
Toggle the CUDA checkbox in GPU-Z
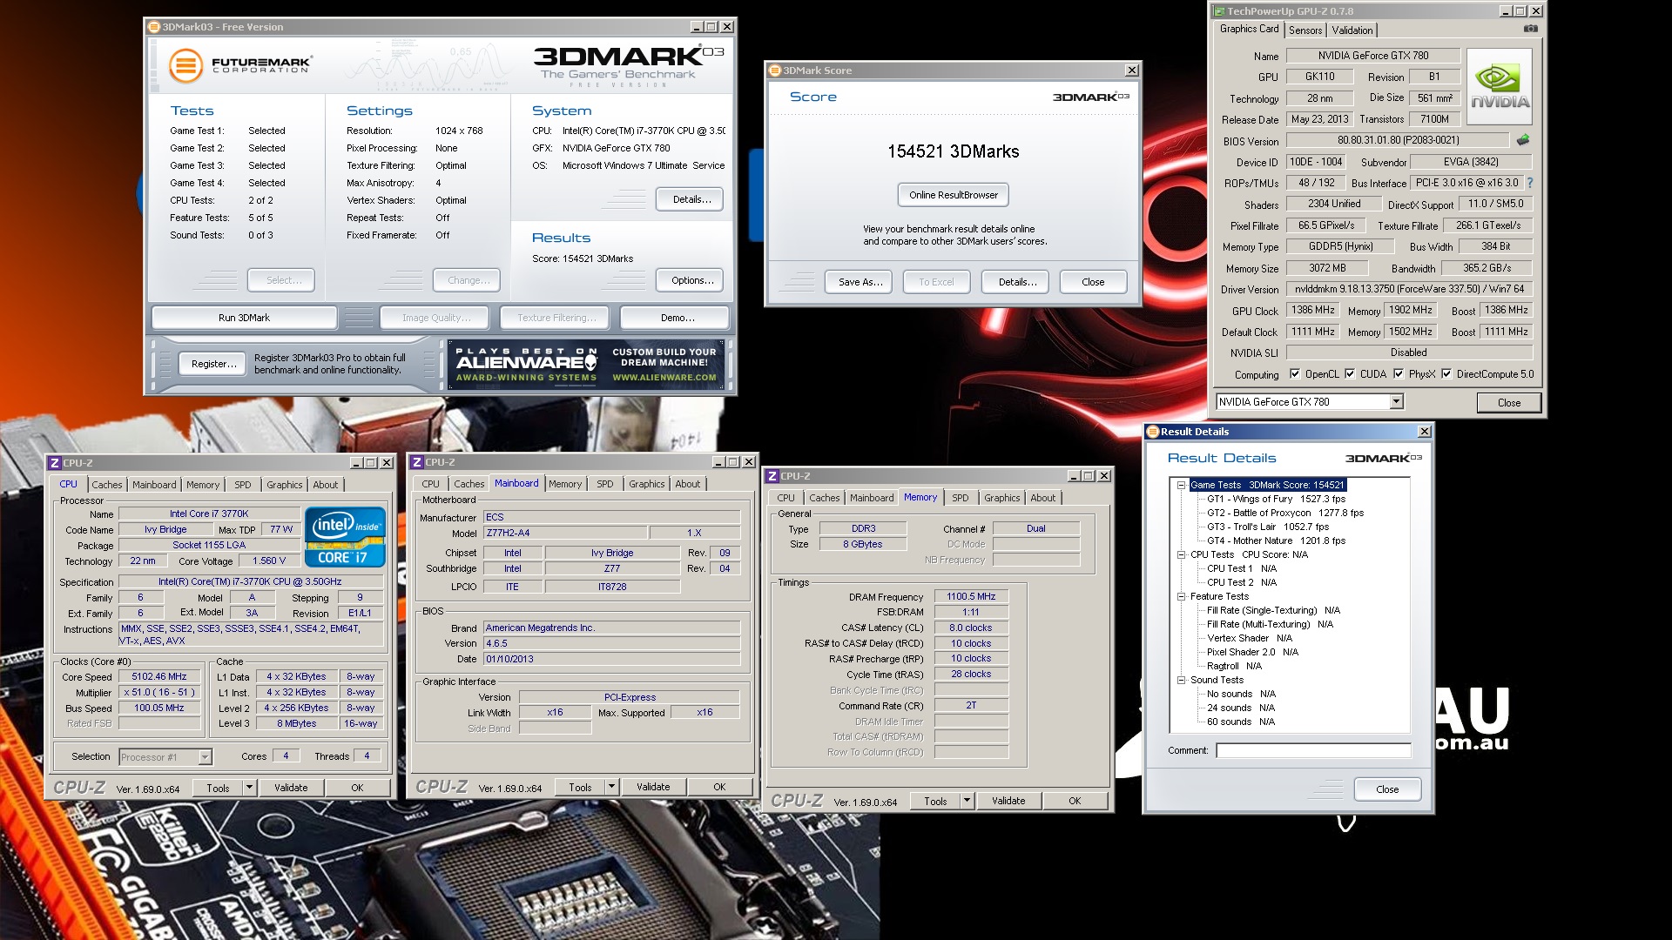click(x=1350, y=374)
